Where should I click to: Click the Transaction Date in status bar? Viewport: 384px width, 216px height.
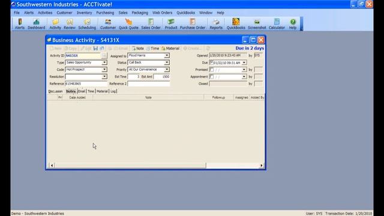coord(349,214)
